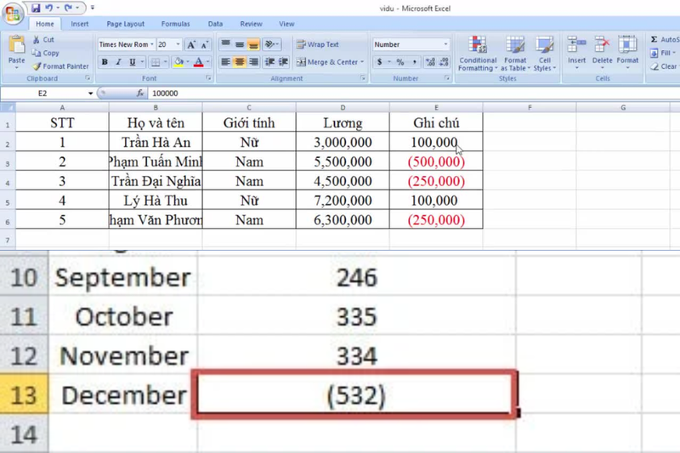Image resolution: width=680 pixels, height=453 pixels.
Task: Set Middle Align for cell
Action: (240, 44)
